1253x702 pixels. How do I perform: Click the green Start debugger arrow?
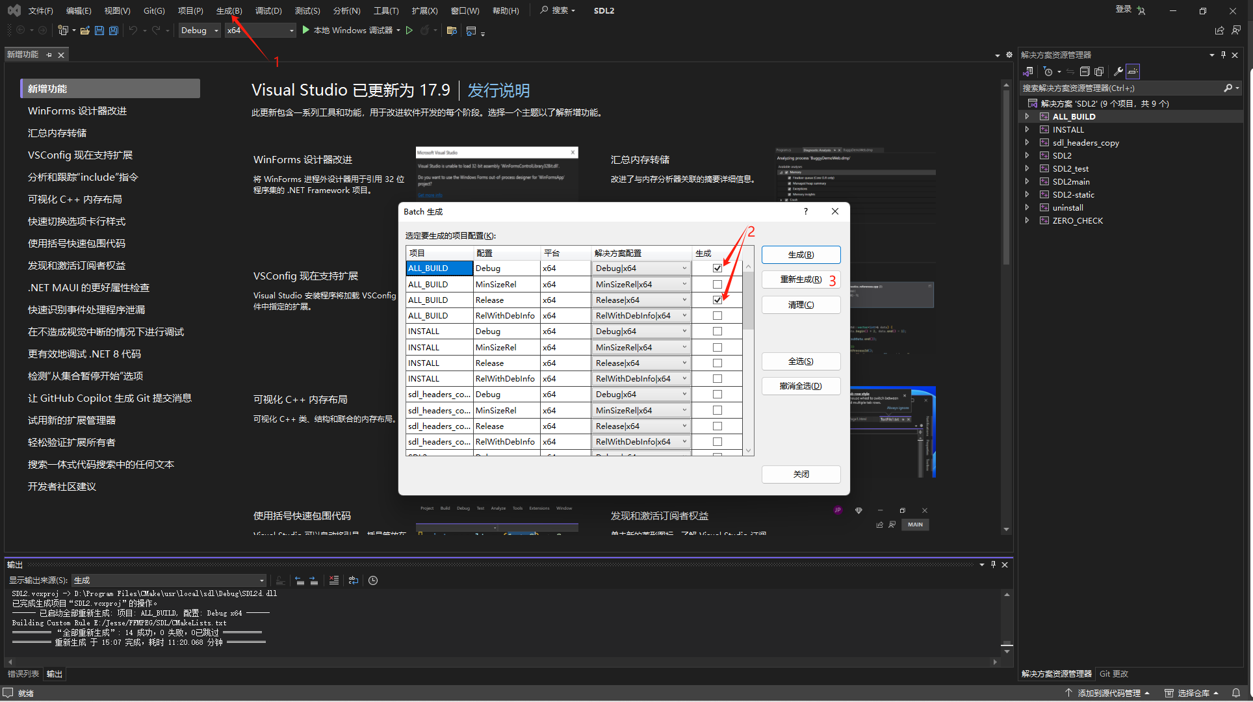tap(306, 30)
